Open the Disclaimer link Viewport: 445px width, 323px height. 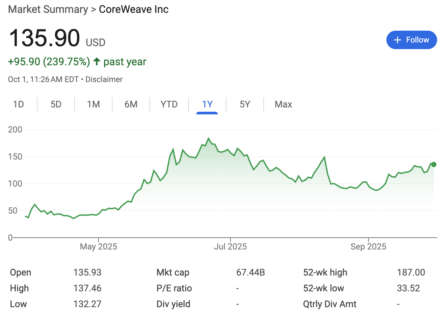pos(104,79)
